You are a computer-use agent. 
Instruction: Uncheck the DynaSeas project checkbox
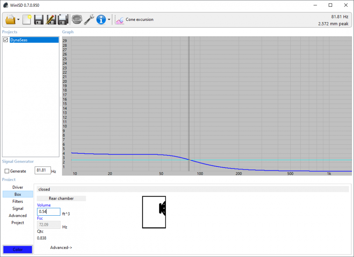tap(6, 40)
